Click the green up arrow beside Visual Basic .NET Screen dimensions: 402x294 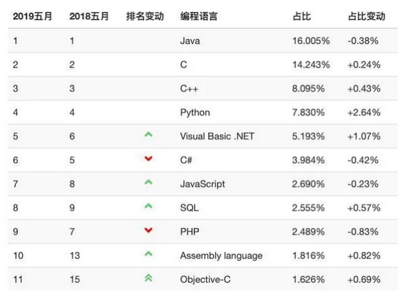coord(149,136)
